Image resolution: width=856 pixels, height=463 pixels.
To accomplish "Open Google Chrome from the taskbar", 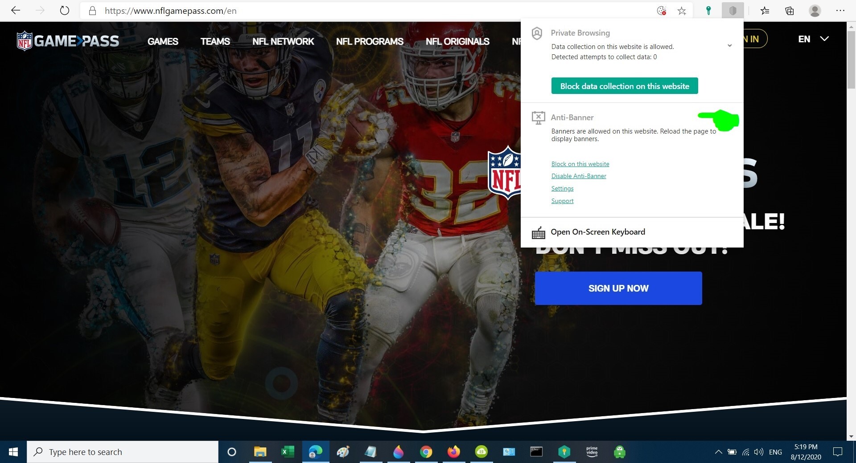I will (426, 452).
